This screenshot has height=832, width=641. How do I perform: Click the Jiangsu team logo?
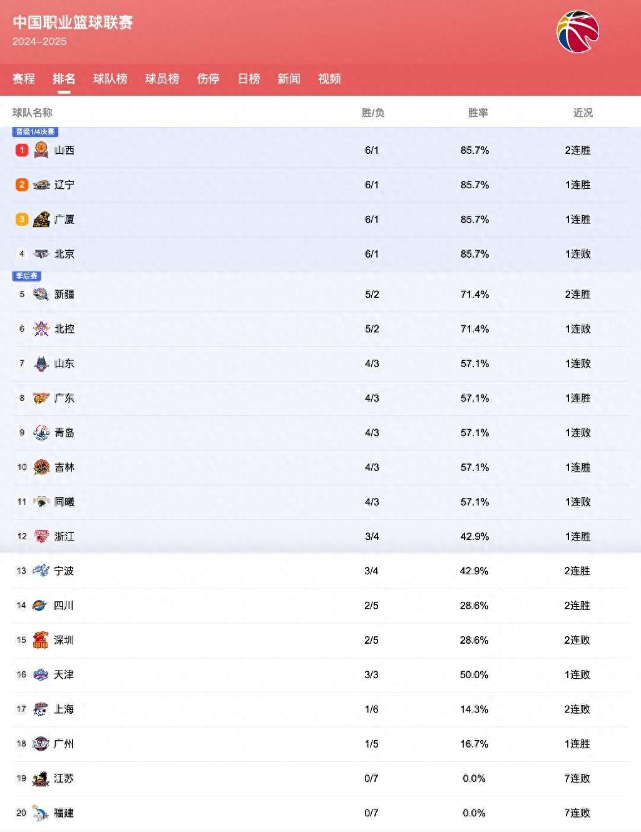click(41, 778)
